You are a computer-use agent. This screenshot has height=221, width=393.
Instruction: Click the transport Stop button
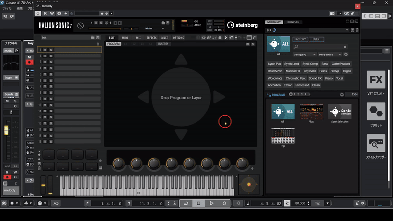click(x=198, y=203)
